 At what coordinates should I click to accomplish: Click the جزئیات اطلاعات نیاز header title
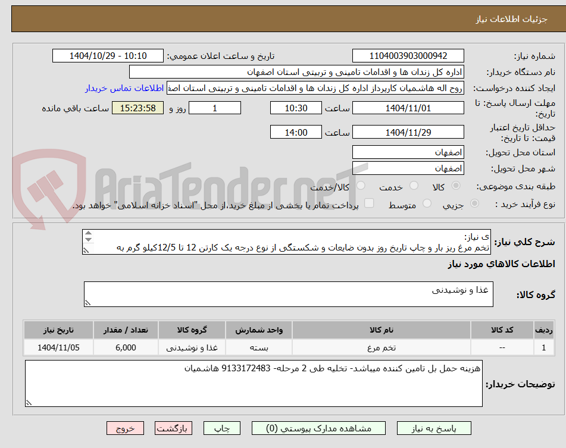(511, 19)
